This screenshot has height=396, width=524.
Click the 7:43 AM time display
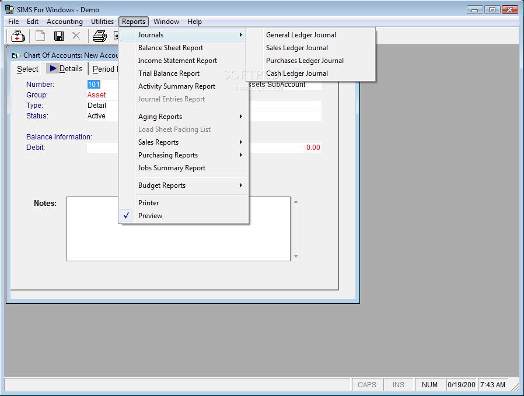[x=492, y=385]
